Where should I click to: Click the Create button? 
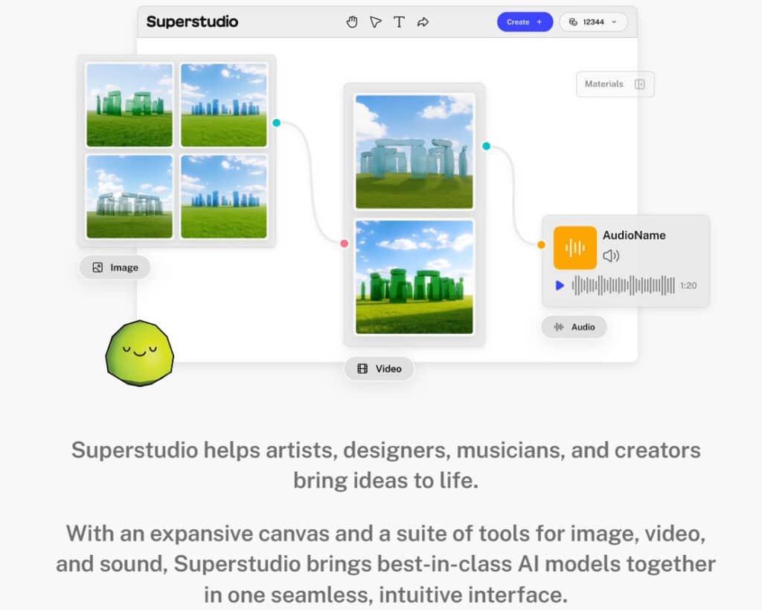(525, 22)
